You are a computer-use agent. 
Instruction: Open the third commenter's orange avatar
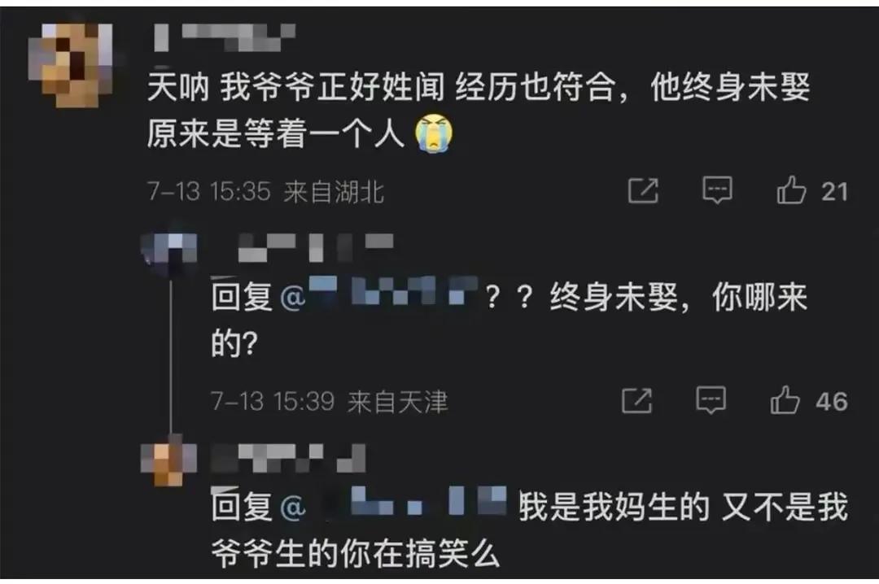click(168, 460)
